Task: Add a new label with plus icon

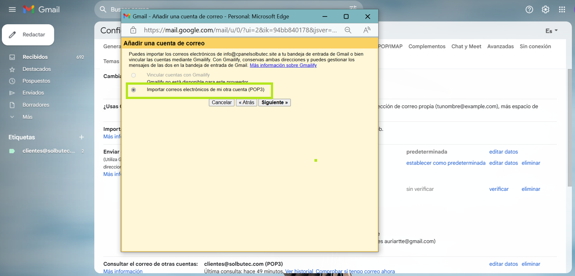Action: 81,137
